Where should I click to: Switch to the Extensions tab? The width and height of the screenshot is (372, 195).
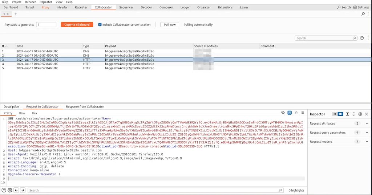click(225, 7)
